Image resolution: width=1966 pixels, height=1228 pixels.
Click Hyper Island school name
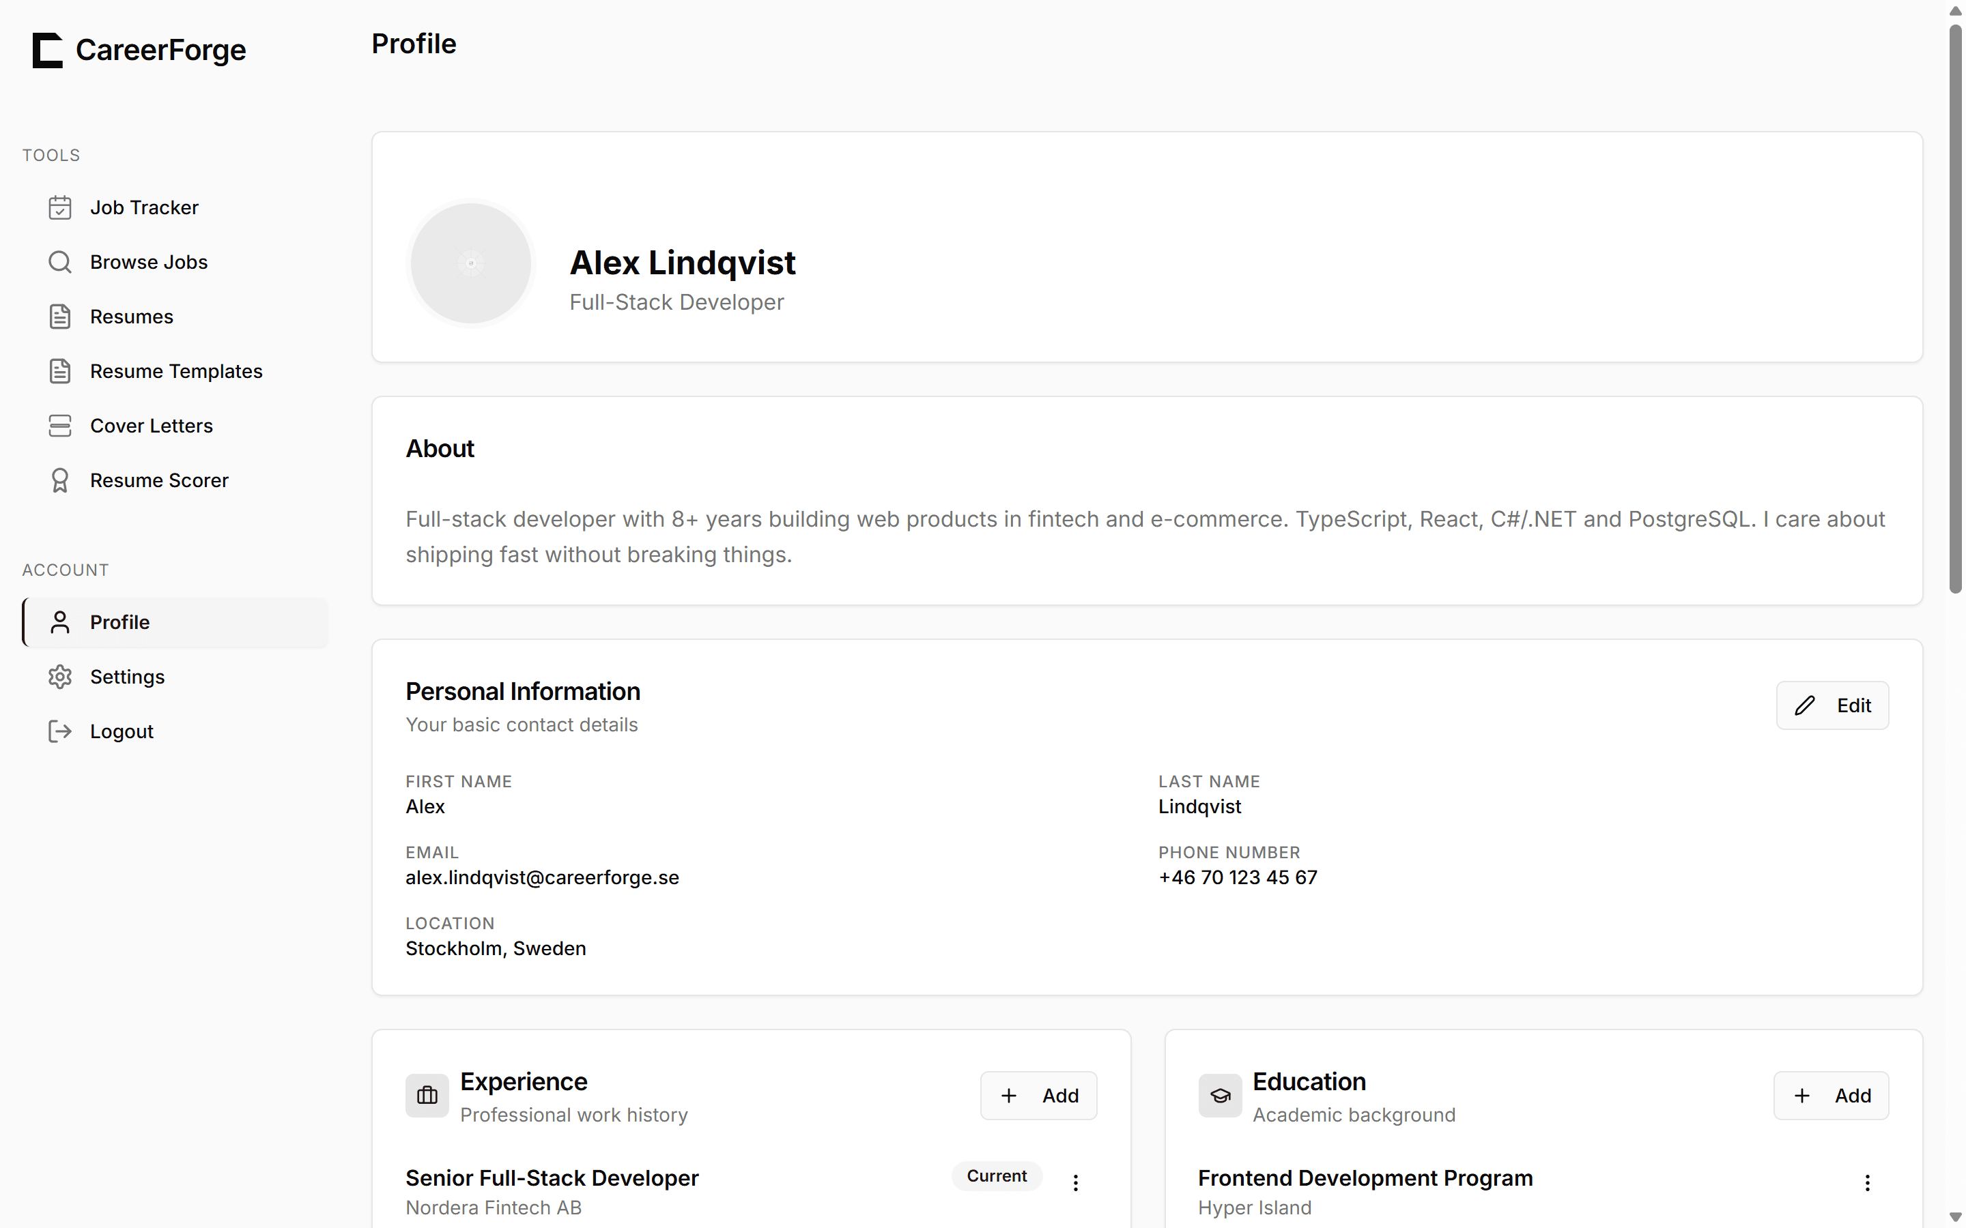coord(1254,1208)
